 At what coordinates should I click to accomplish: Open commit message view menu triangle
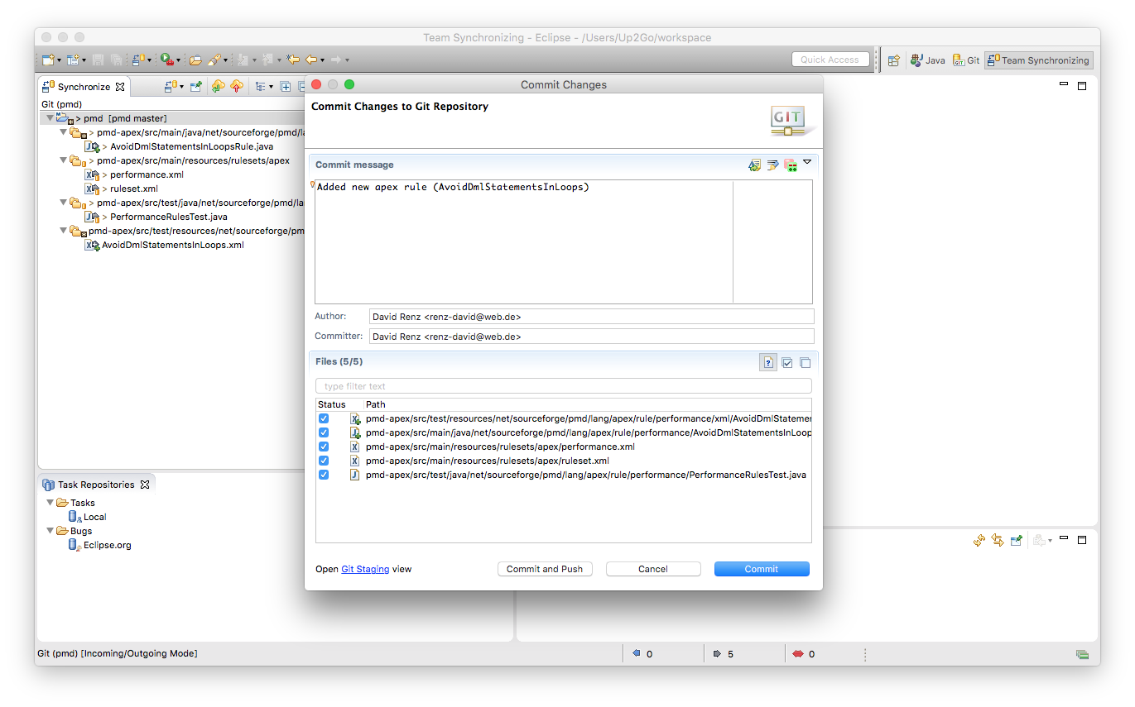tap(807, 162)
